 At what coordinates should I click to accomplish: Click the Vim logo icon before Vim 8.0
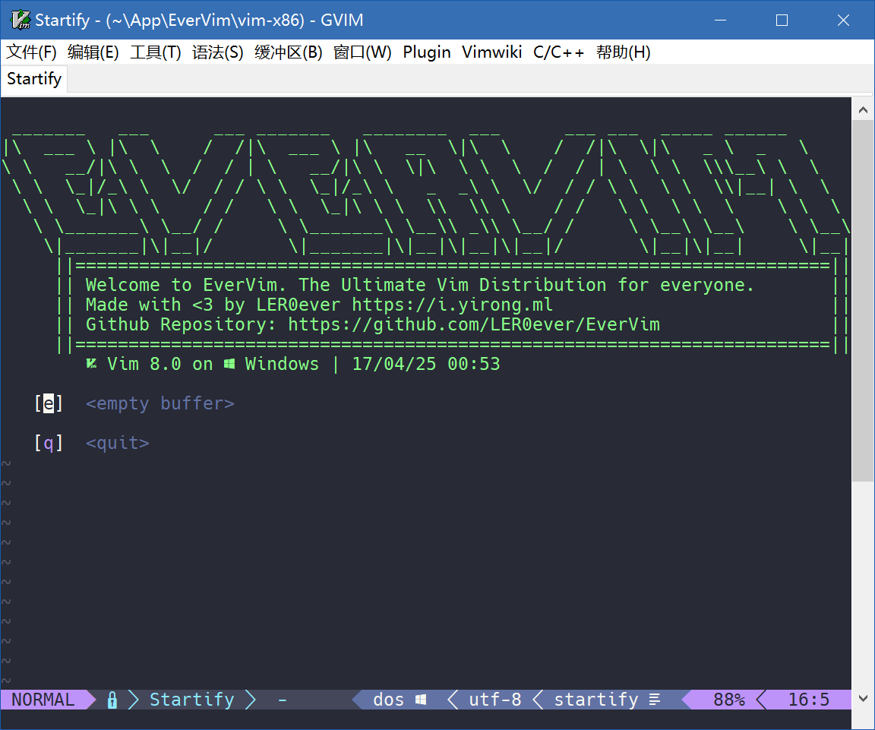pos(91,364)
